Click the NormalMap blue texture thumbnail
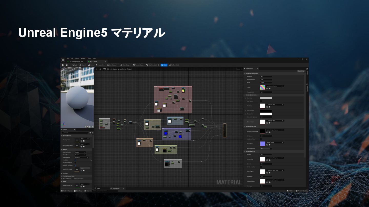Viewport: 369px width, 207px height. coord(262,144)
